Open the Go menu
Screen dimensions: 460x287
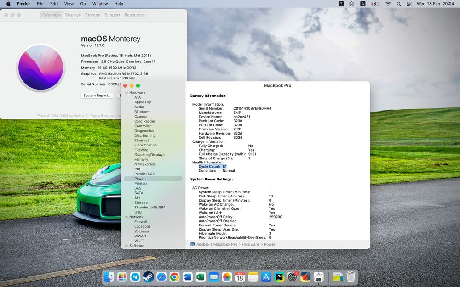[83, 4]
